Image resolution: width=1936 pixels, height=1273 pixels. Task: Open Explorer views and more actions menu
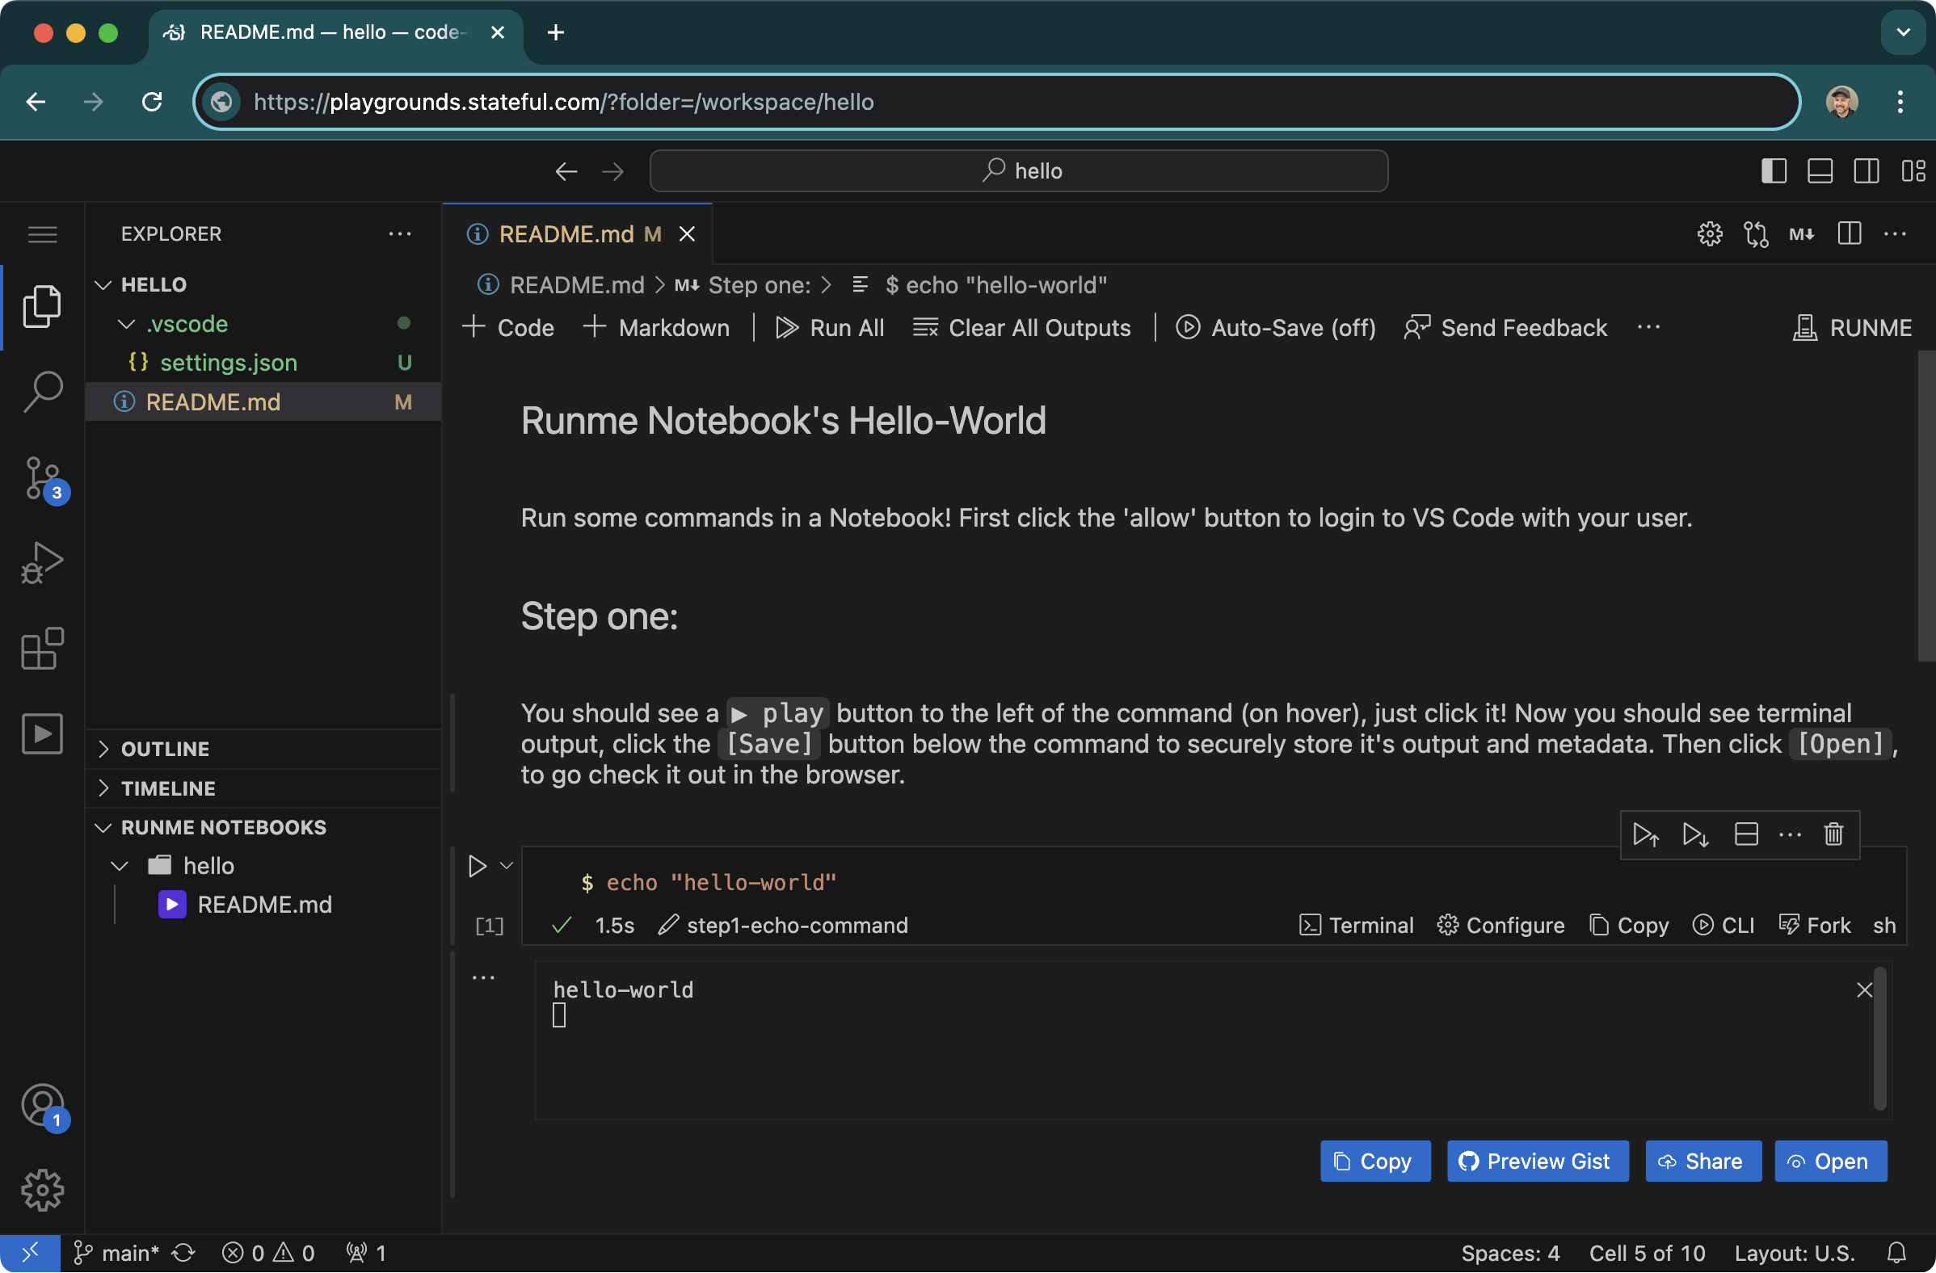point(399,234)
